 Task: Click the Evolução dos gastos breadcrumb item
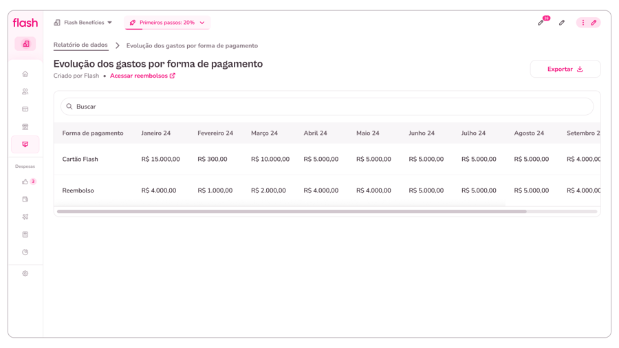pos(192,46)
